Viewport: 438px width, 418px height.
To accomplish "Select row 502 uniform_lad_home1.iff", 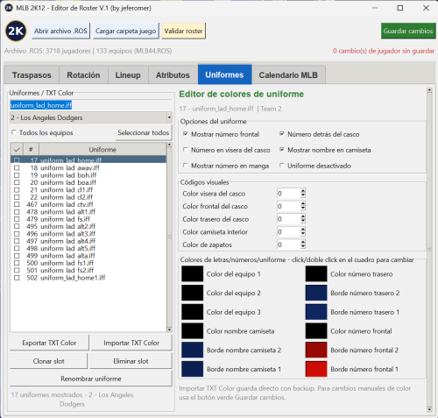I will point(88,278).
